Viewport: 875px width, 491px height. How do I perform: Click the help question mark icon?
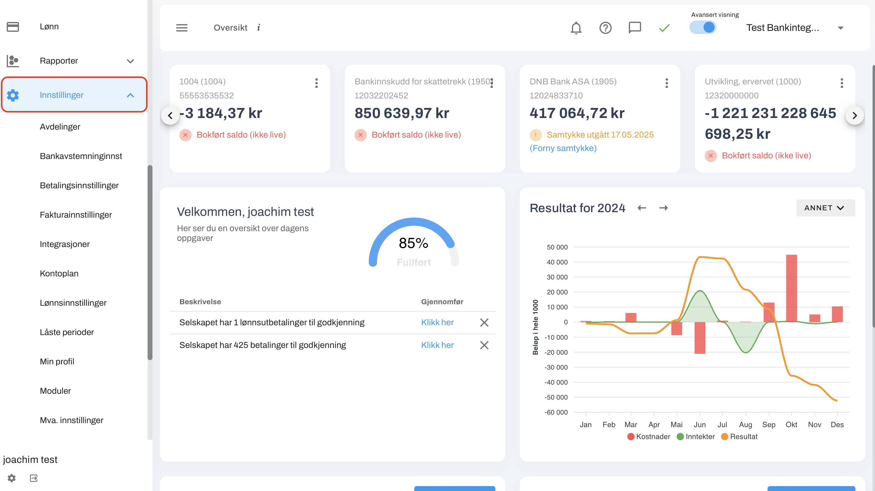[605, 28]
